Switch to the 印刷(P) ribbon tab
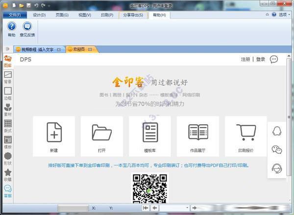 pyautogui.click(x=107, y=15)
